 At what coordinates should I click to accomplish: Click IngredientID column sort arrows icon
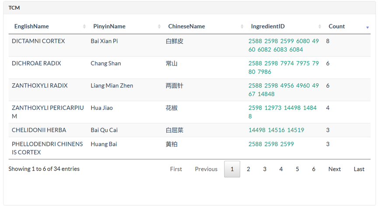[x=319, y=27]
